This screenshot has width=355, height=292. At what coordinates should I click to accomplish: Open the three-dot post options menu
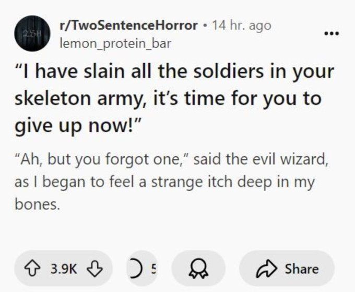coord(332,33)
